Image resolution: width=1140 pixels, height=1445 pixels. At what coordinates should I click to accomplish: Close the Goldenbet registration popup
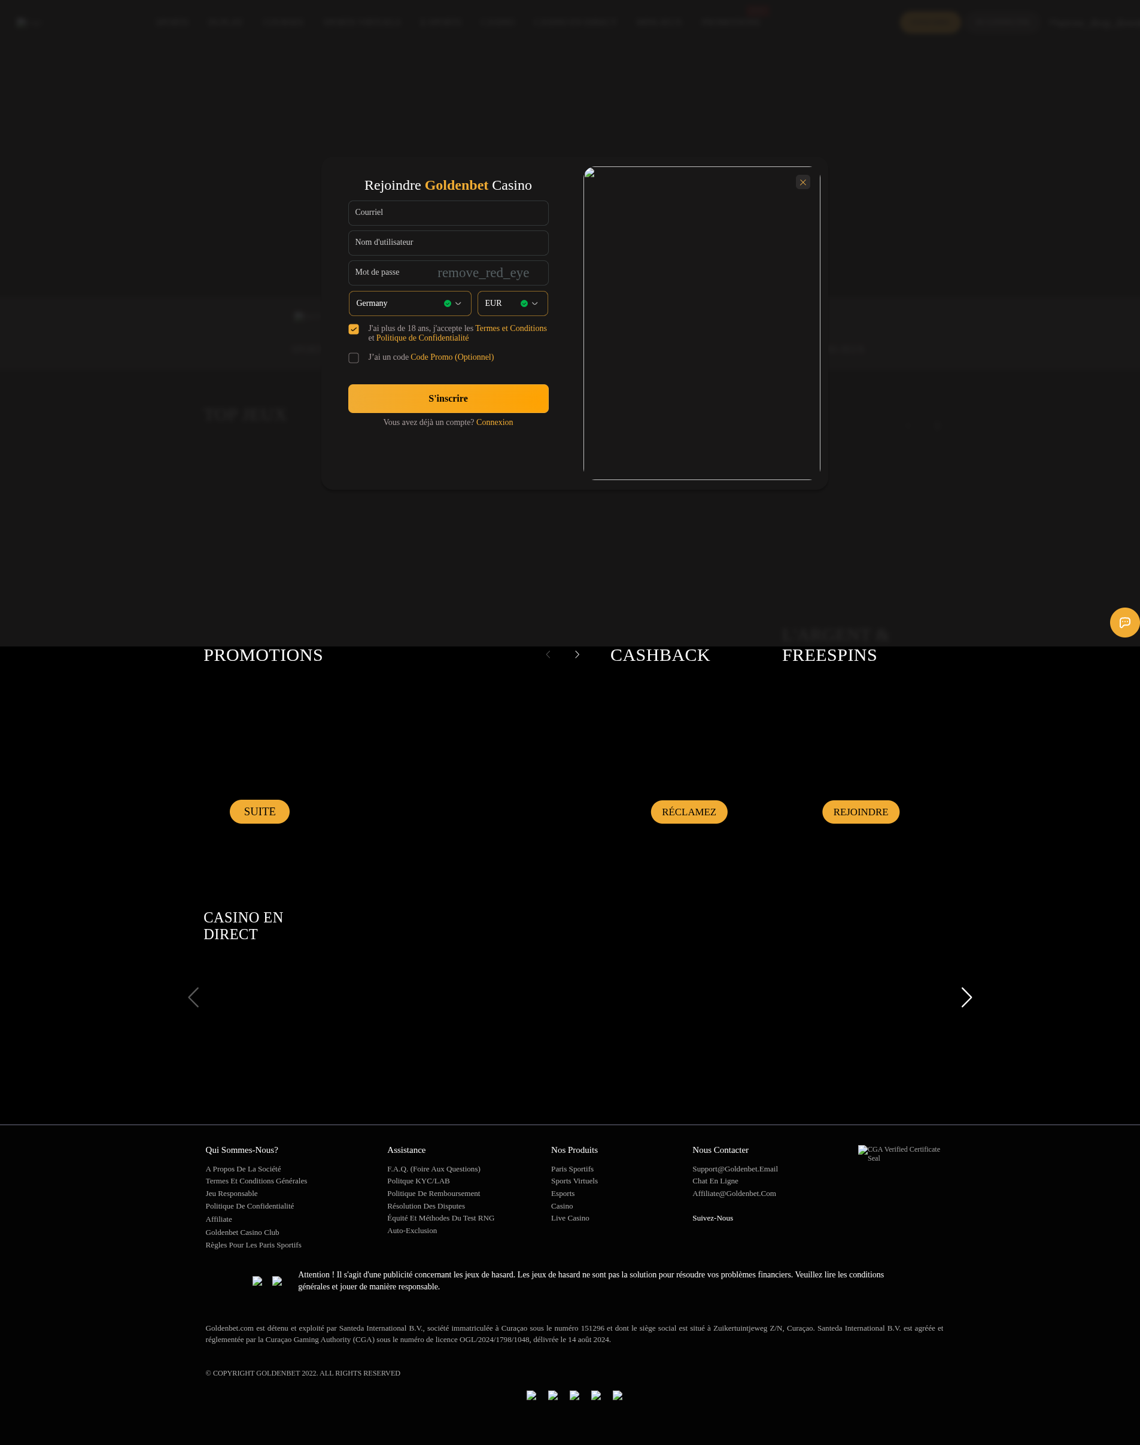point(803,183)
